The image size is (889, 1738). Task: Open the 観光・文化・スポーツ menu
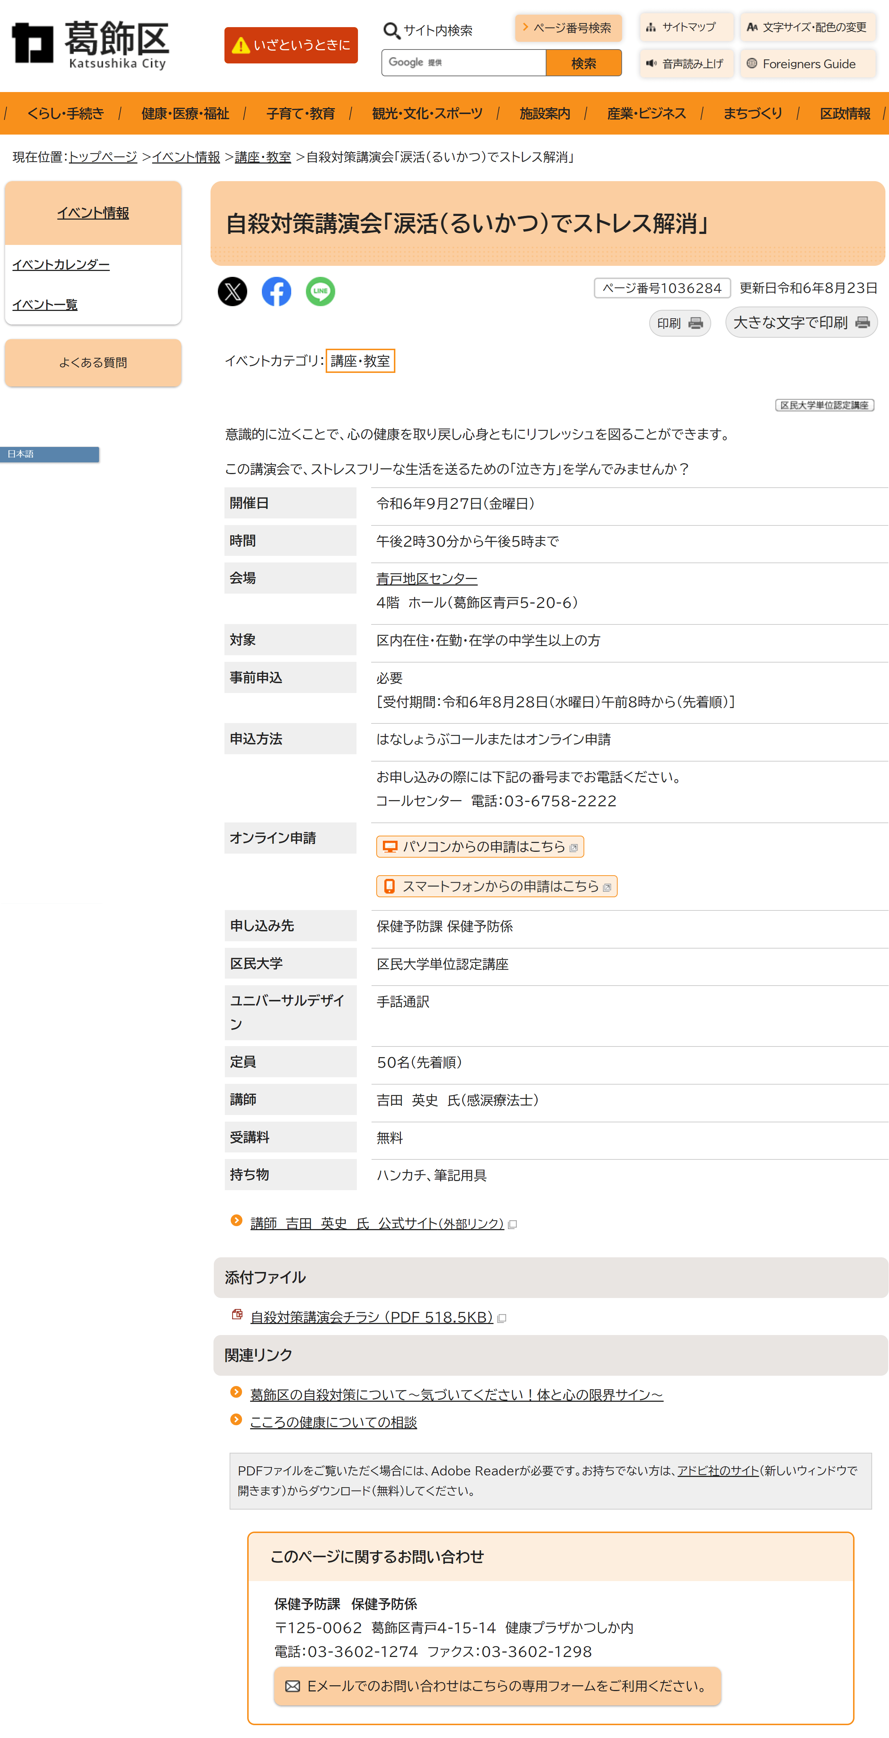[x=427, y=113]
